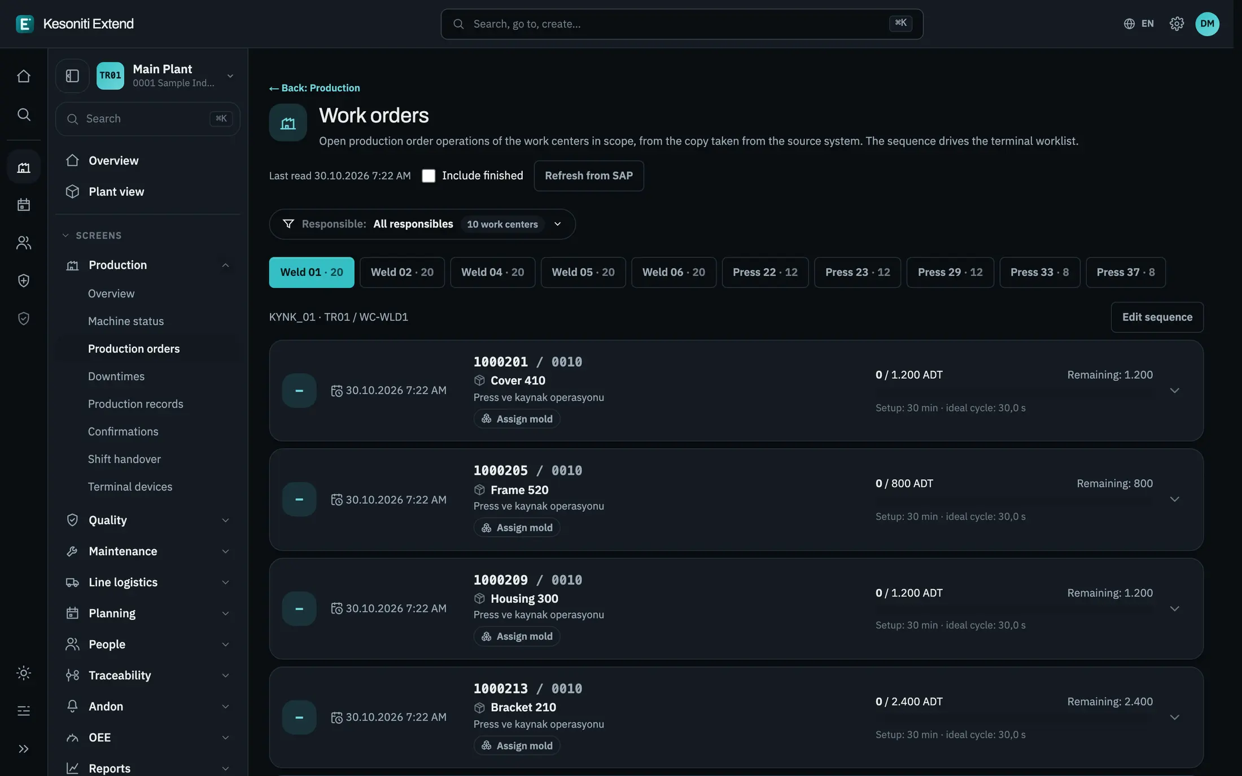
Task: Open the settings gear icon
Action: pos(1177,24)
